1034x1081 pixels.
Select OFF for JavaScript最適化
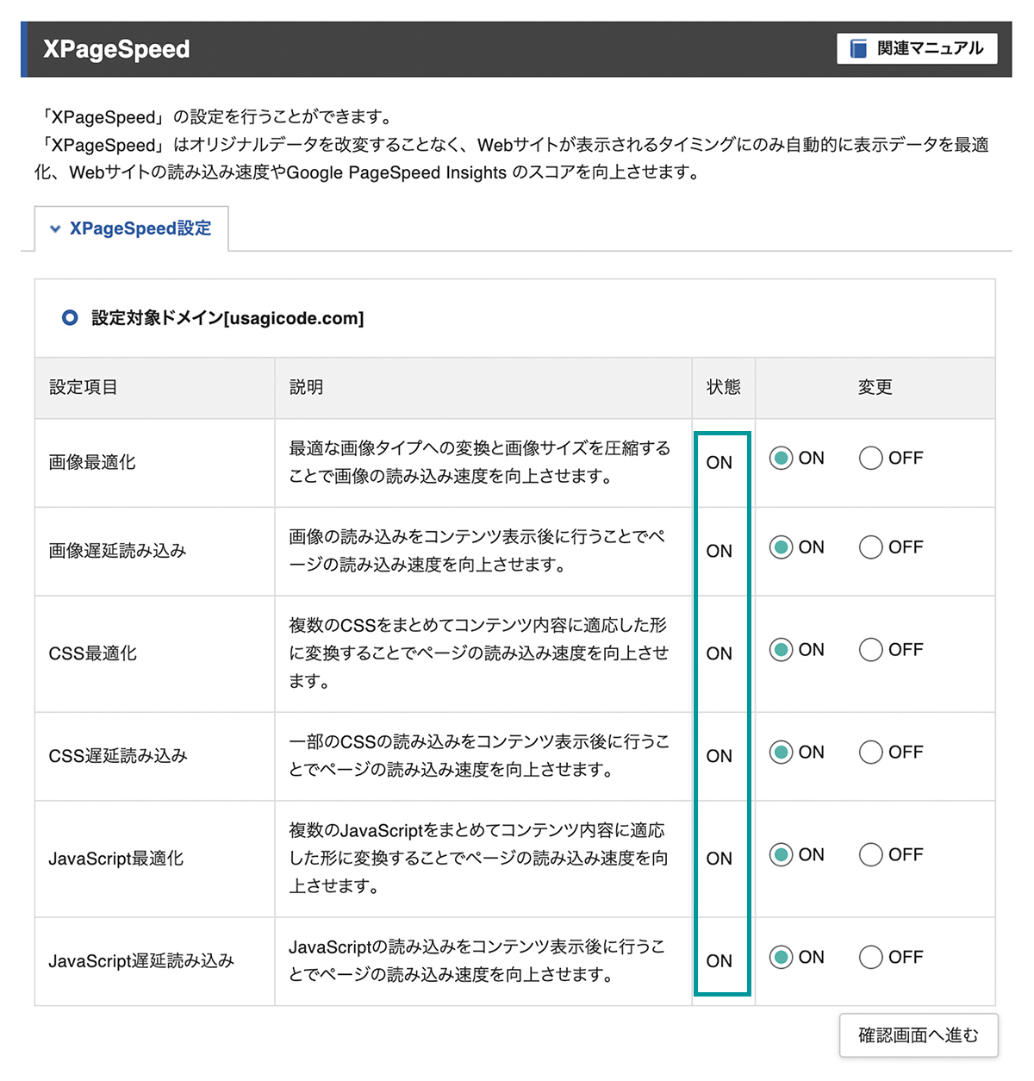871,854
